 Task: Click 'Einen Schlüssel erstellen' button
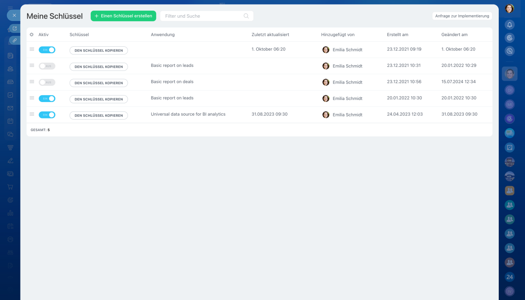coord(123,16)
